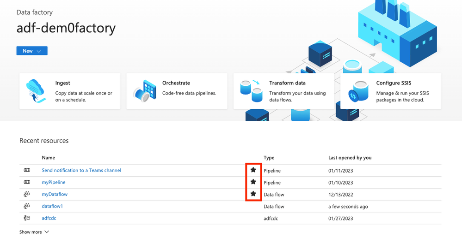Open Send notification to a Teams channel link

(x=81, y=170)
